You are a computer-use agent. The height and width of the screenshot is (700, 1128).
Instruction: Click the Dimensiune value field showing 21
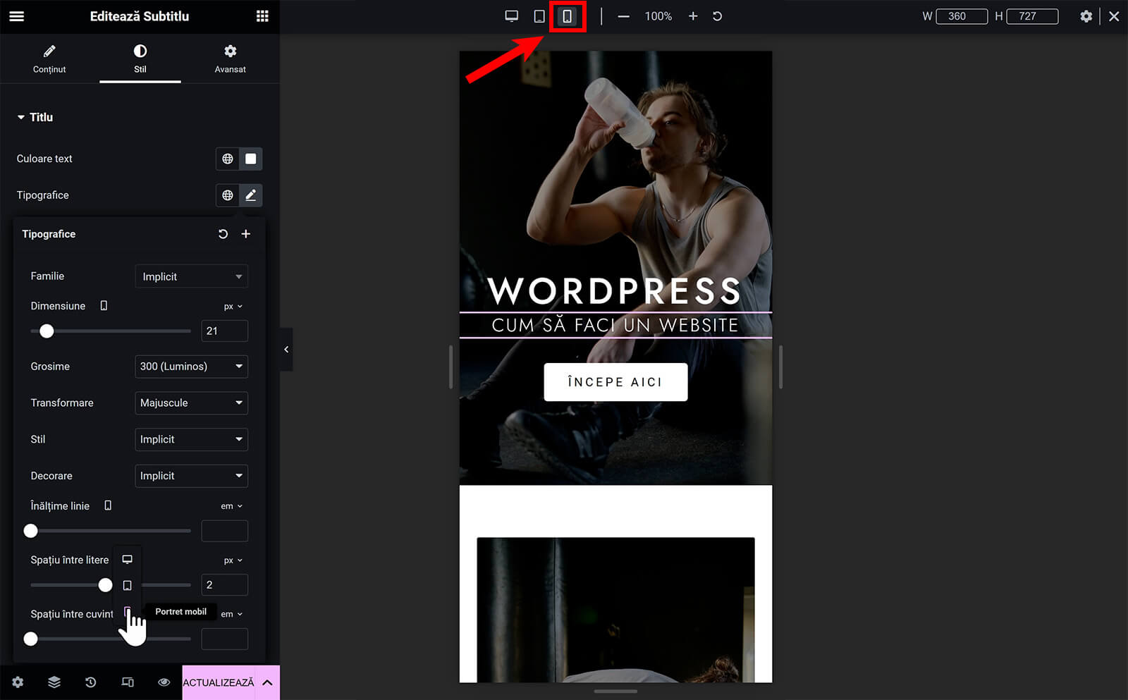224,331
